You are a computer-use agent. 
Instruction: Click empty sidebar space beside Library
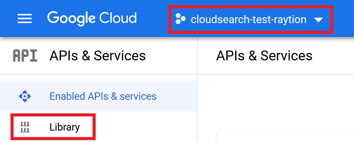tap(146, 127)
